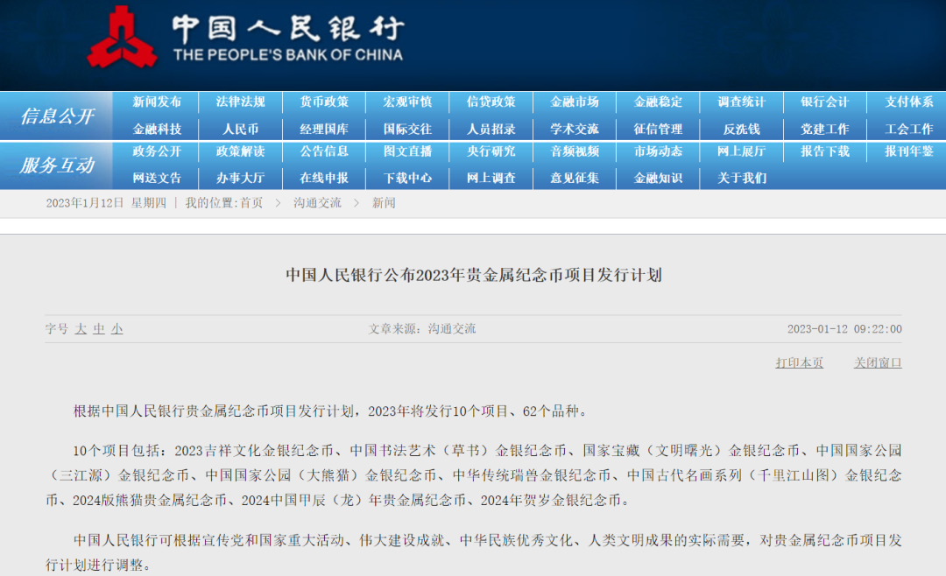Visit the 学术交流 page
Image resolution: width=946 pixels, height=576 pixels.
click(575, 129)
